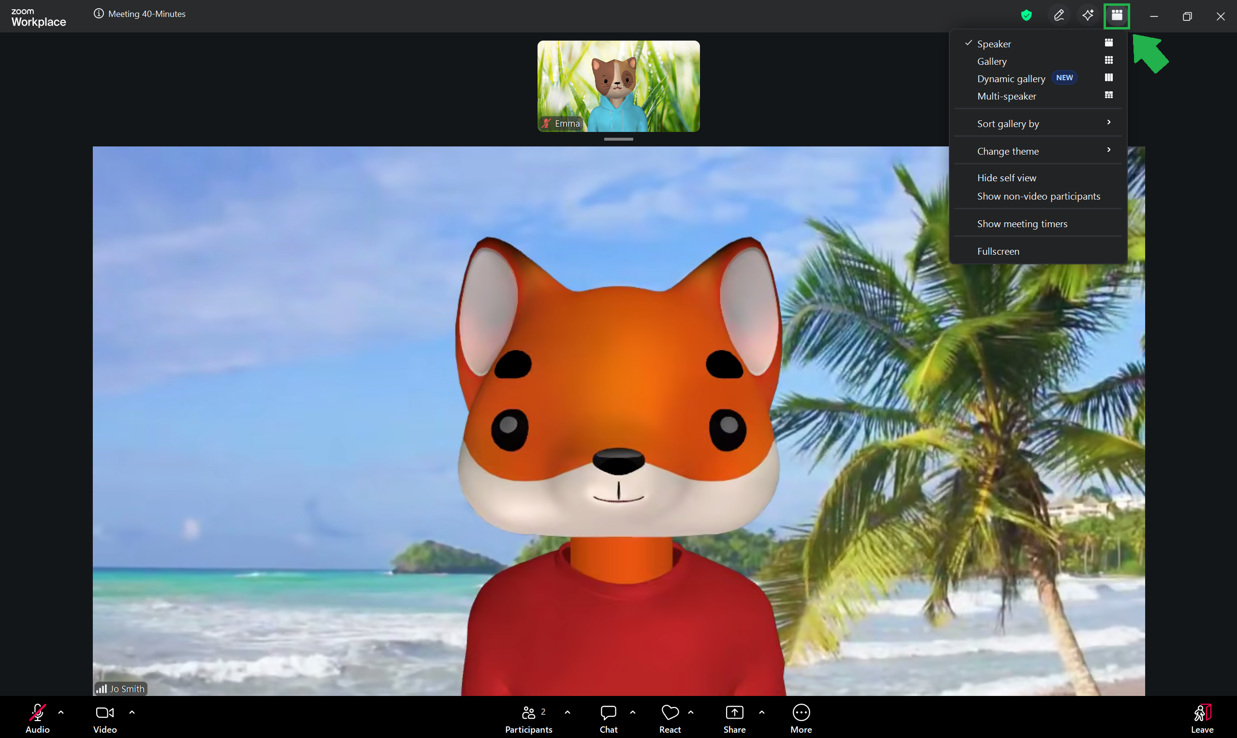
Task: Minimize the Zoom window
Action: [x=1154, y=16]
